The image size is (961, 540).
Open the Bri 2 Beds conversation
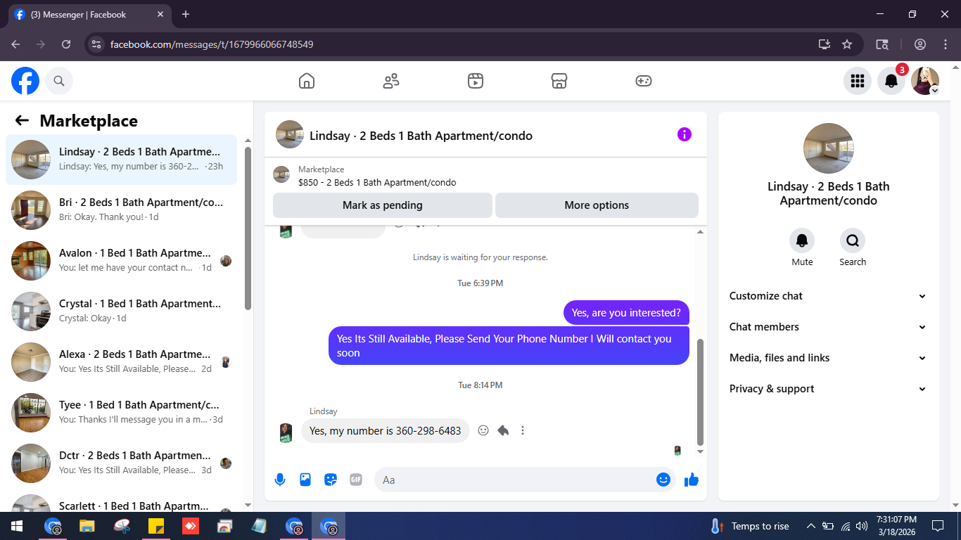click(x=122, y=210)
